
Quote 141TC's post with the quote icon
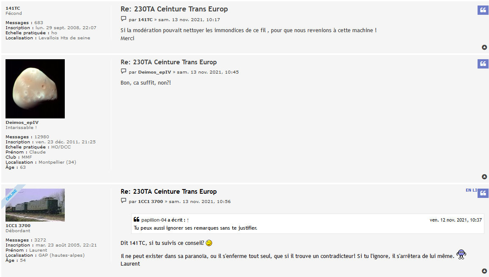pos(483,10)
